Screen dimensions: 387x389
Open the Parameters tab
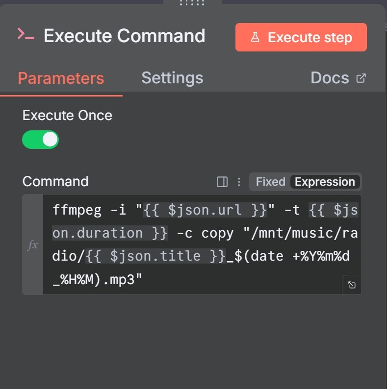[61, 78]
